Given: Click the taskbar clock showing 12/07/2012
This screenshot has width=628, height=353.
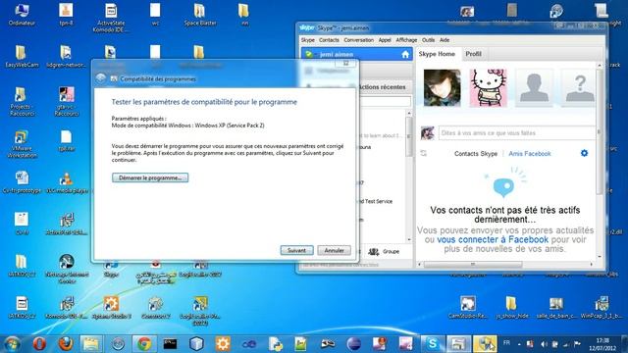Looking at the screenshot, I should tap(602, 344).
